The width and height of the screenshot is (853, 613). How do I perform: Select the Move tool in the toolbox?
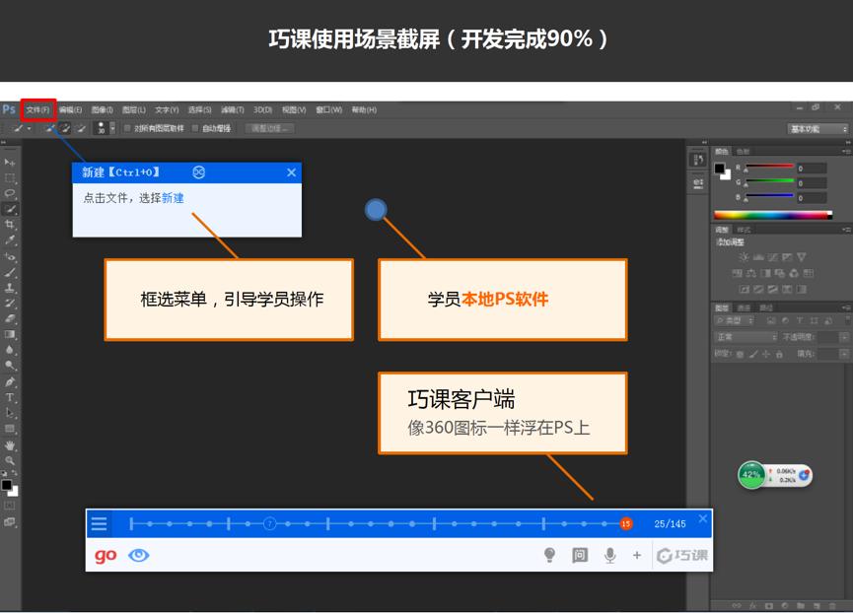pyautogui.click(x=10, y=163)
